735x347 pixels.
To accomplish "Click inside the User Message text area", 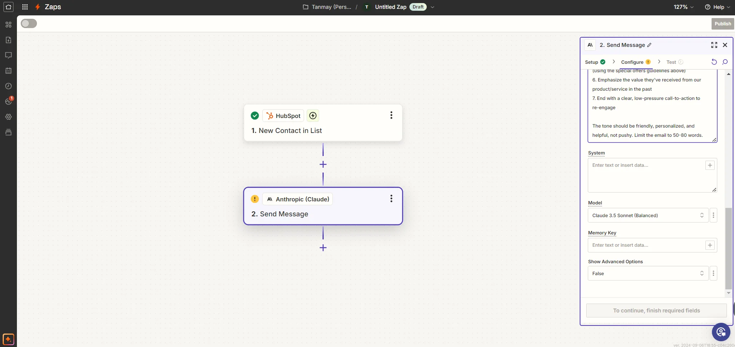I will point(652,105).
